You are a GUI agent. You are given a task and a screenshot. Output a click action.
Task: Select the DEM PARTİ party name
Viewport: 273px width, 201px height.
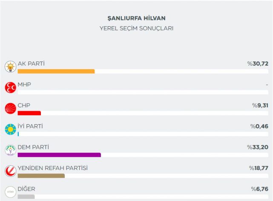[33, 147]
